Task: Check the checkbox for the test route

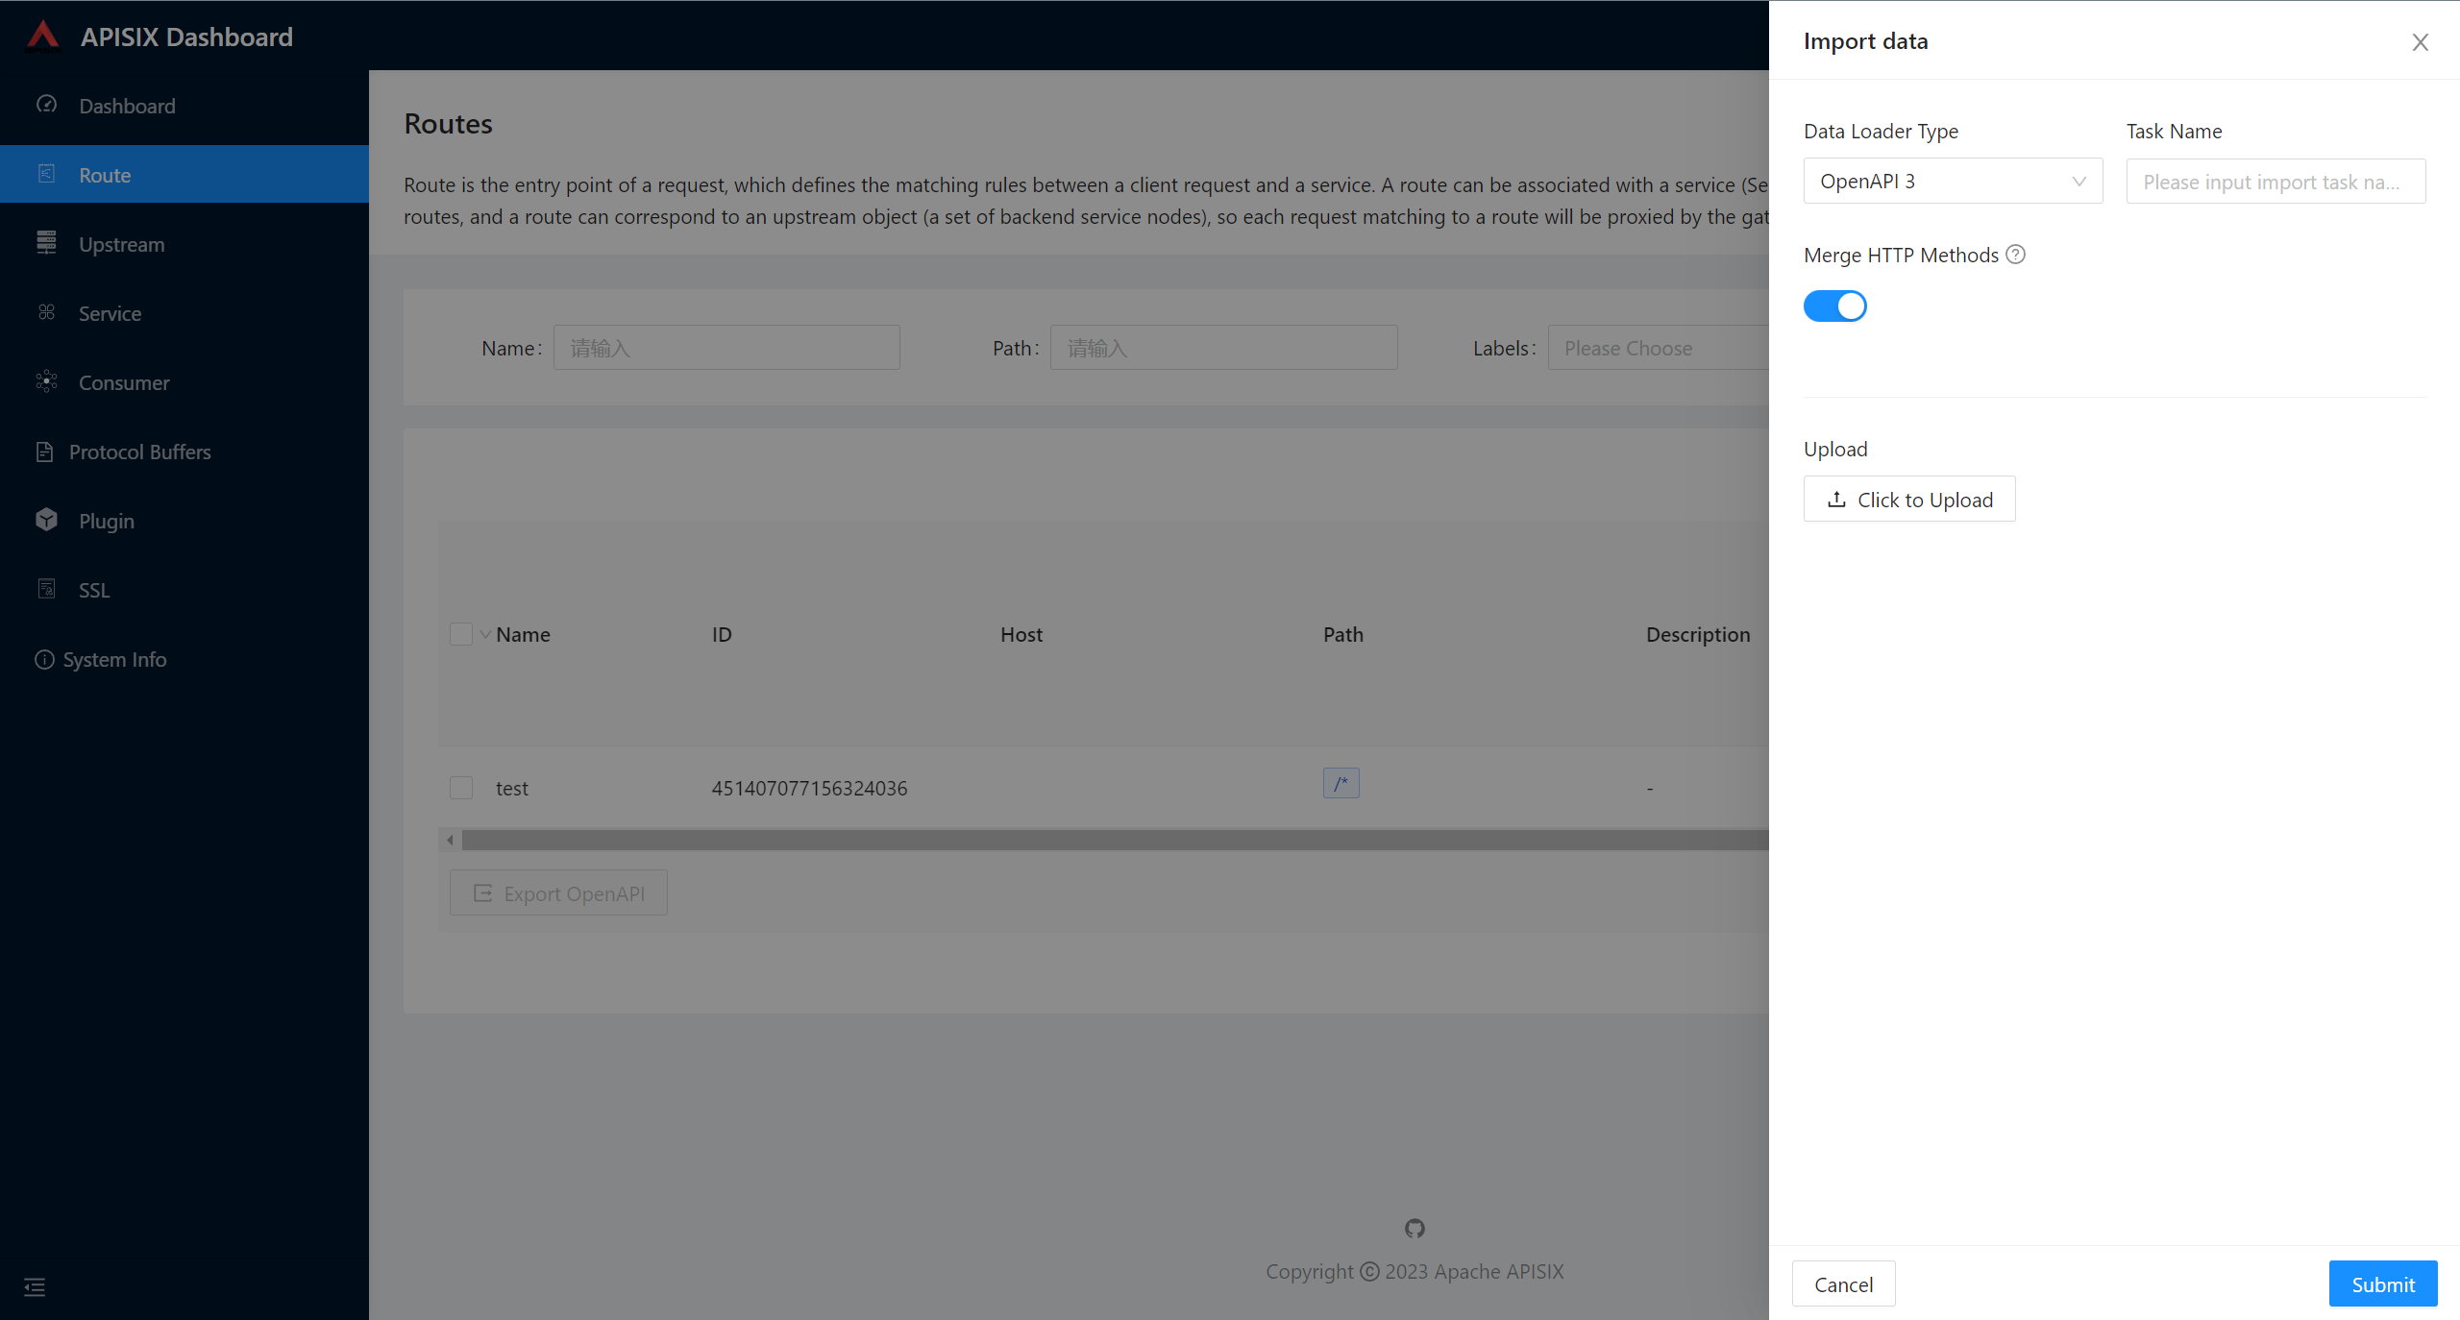Action: click(461, 788)
